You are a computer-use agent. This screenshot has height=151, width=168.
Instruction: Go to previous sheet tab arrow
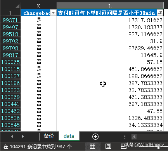12,136
